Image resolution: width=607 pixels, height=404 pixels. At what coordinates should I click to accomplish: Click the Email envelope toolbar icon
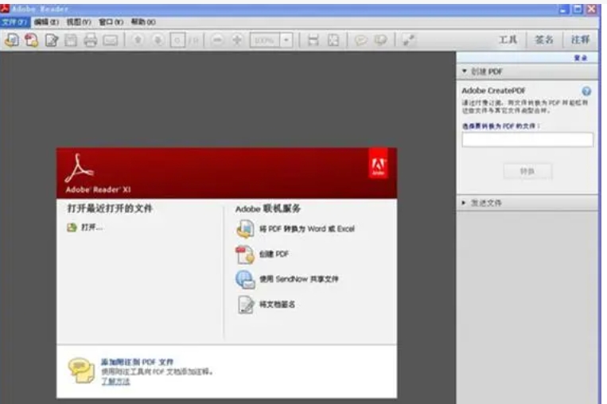pos(111,41)
